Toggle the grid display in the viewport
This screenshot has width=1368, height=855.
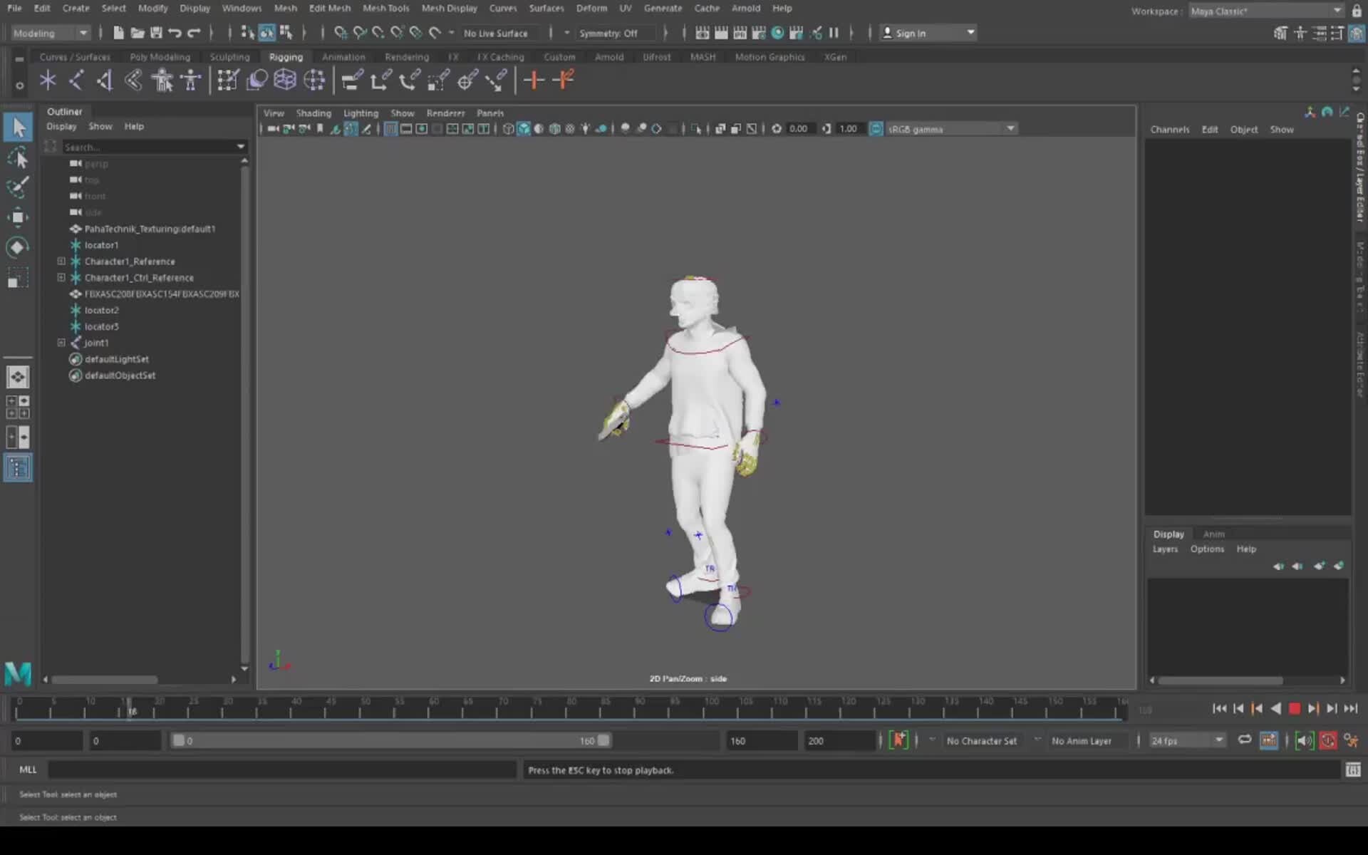(x=570, y=129)
